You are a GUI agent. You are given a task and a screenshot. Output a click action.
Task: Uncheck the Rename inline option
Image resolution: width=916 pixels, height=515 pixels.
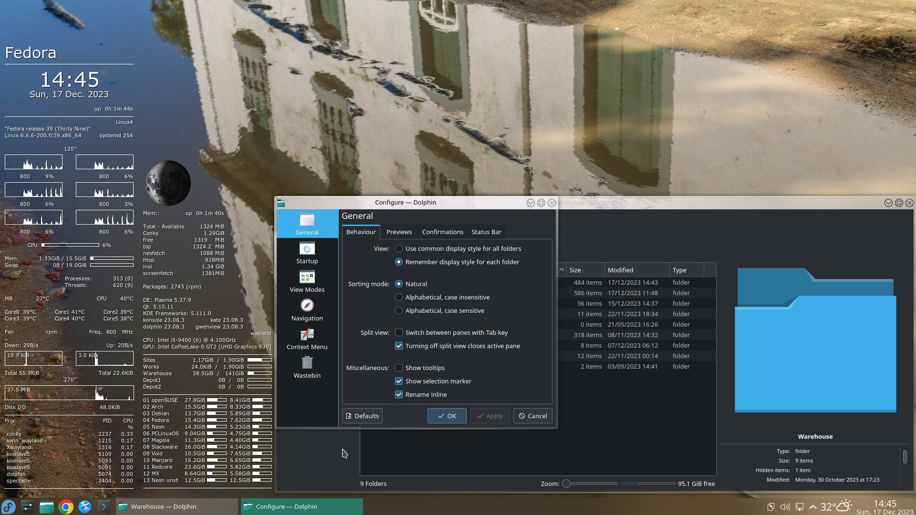point(399,394)
